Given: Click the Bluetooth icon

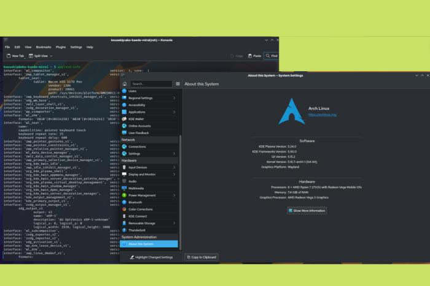Looking at the screenshot, I should (124, 202).
